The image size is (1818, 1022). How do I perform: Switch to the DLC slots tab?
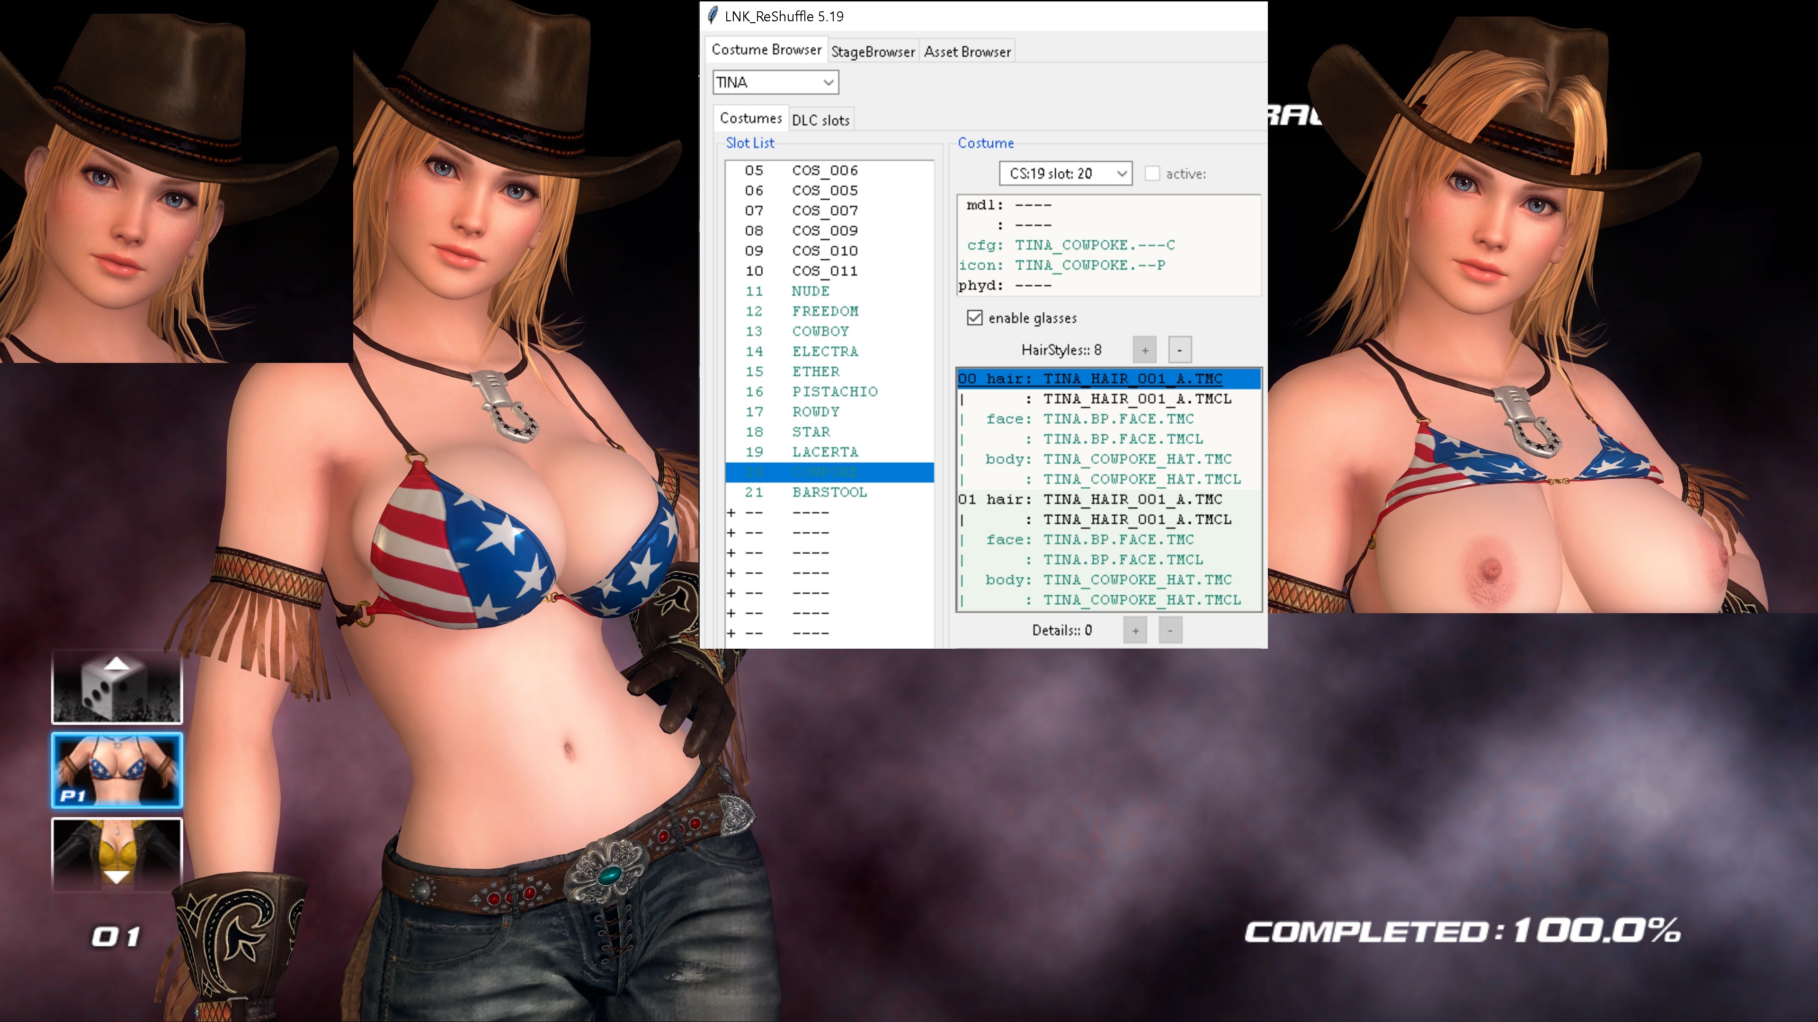(x=820, y=120)
